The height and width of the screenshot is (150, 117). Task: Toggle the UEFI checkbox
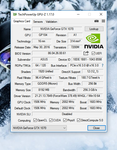[x=93, y=53]
